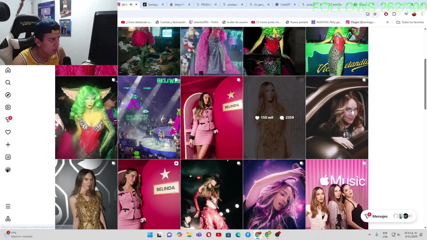Open Vicelandia green slime post
The image size is (427, 240).
coord(337,51)
